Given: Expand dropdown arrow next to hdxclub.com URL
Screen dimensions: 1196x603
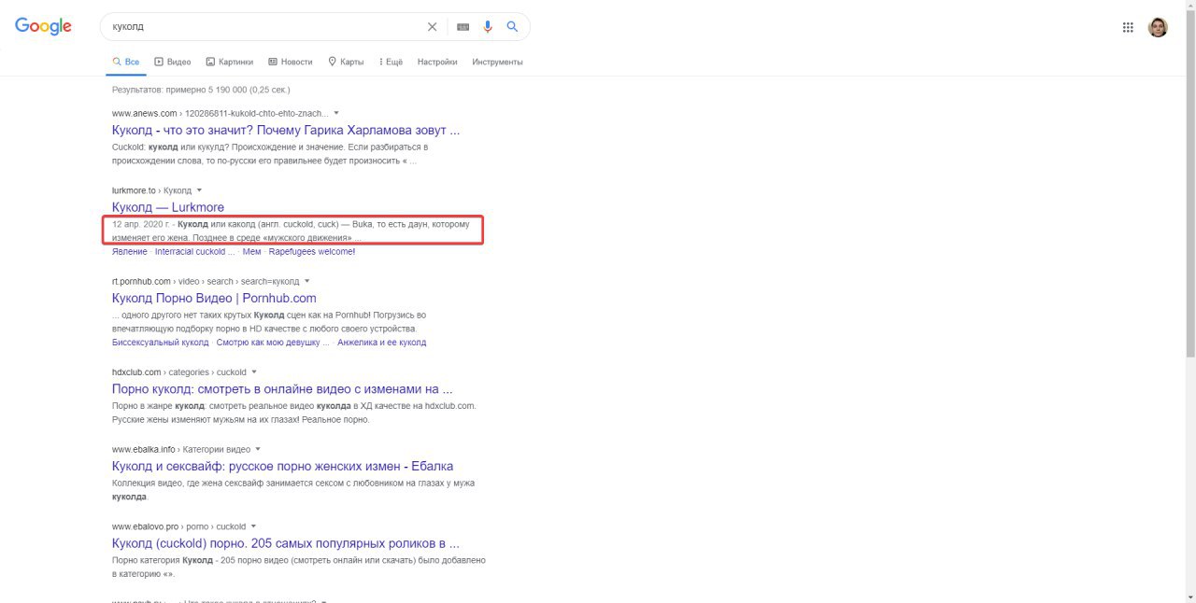Looking at the screenshot, I should (x=254, y=372).
